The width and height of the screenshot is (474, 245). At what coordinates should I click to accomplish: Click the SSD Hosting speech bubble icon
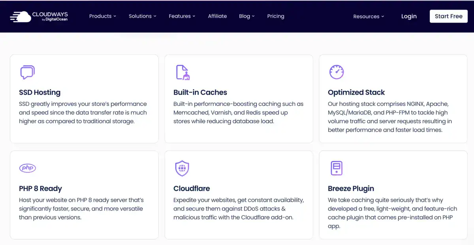click(27, 72)
